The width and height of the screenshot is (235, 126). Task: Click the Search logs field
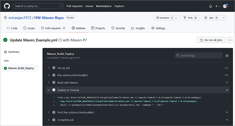[199, 56]
